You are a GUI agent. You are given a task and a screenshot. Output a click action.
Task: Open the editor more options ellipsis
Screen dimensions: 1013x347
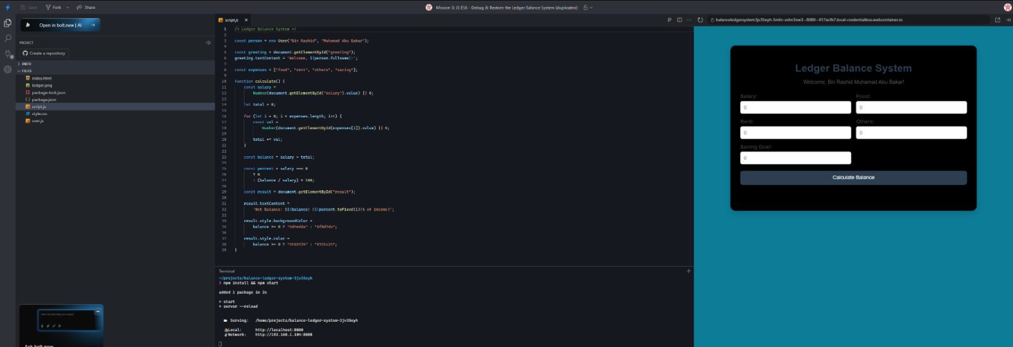click(689, 20)
